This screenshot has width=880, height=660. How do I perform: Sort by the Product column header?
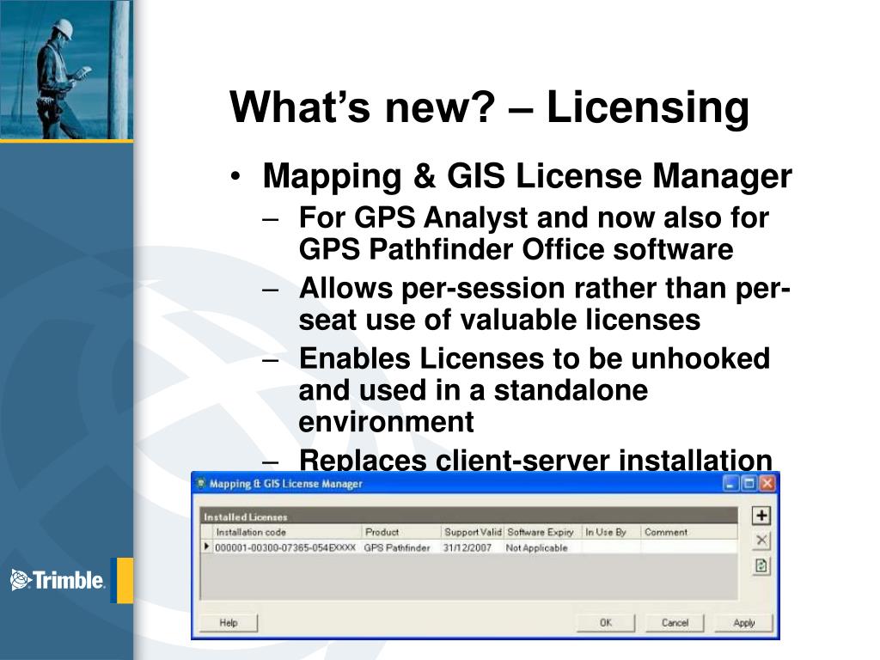click(402, 532)
